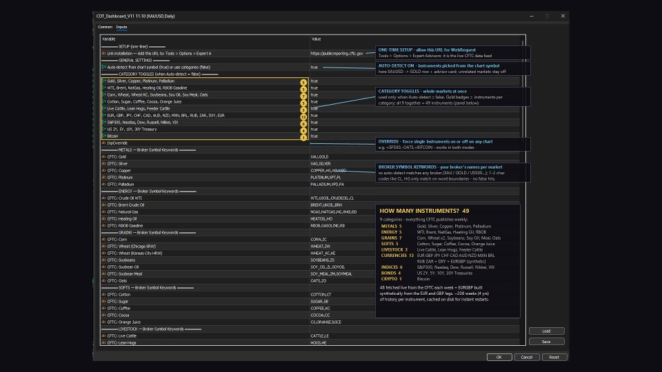Click the boolean icon beside Gold, Silver, Copper row
The height and width of the screenshot is (372, 662).
click(x=104, y=81)
